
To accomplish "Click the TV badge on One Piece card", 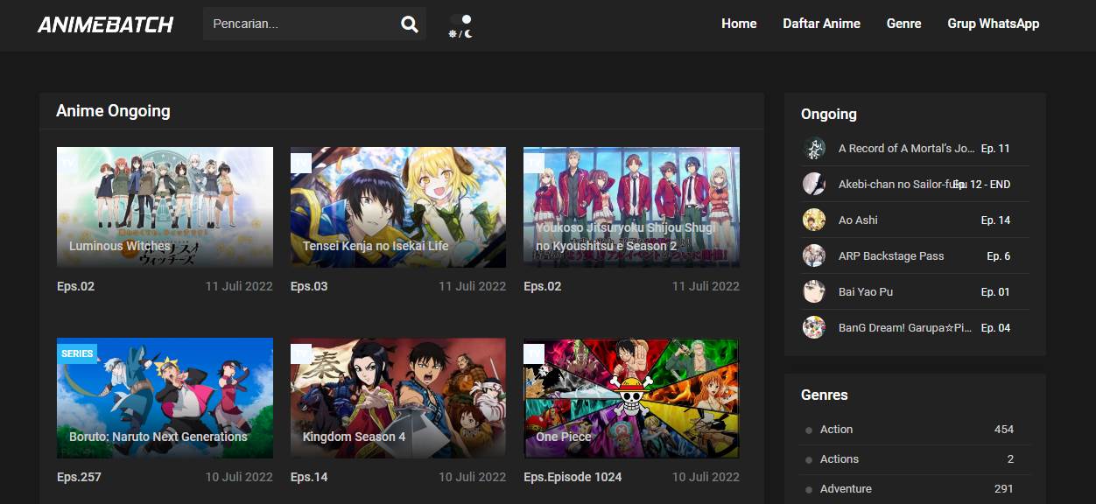I will pyautogui.click(x=534, y=353).
